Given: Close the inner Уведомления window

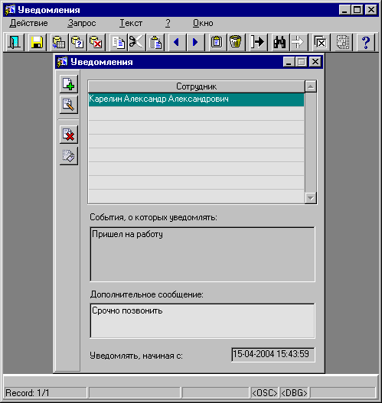Looking at the screenshot, I should [315, 62].
